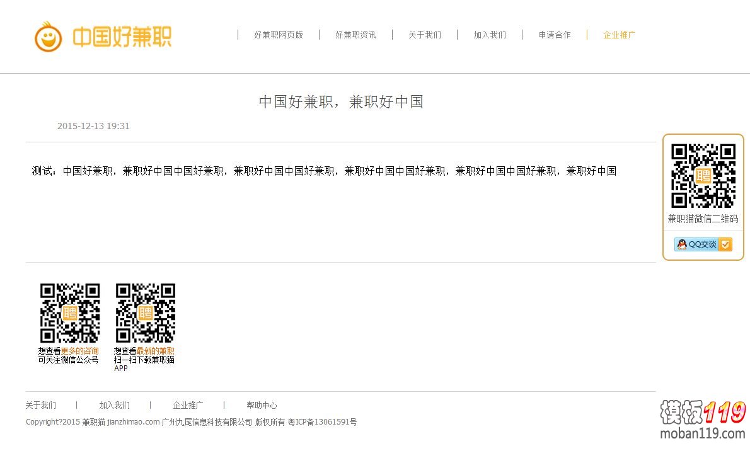
Task: Click the 兼职猫微信二维码 caption text
Action: click(703, 219)
